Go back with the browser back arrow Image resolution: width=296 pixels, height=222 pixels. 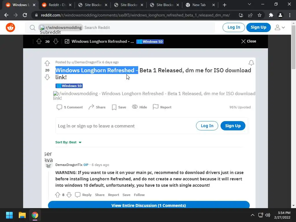coord(6,15)
